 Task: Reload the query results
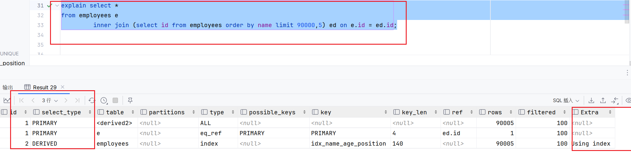click(x=92, y=101)
